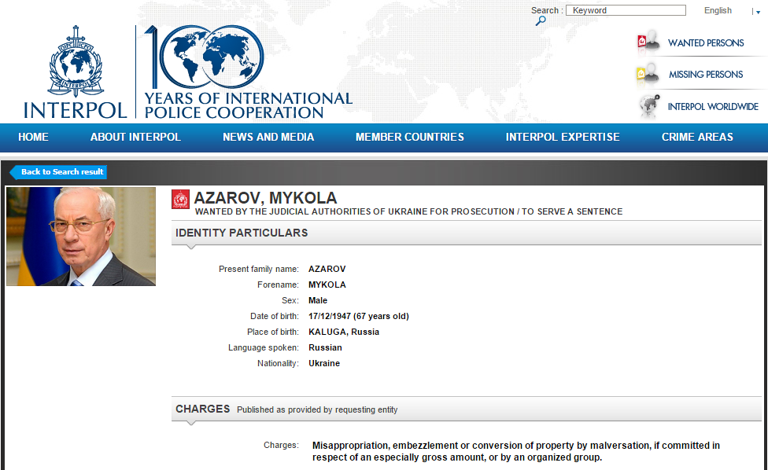This screenshot has width=768, height=470.
Task: Click the yellow Missing Persons icon
Action: (648, 75)
